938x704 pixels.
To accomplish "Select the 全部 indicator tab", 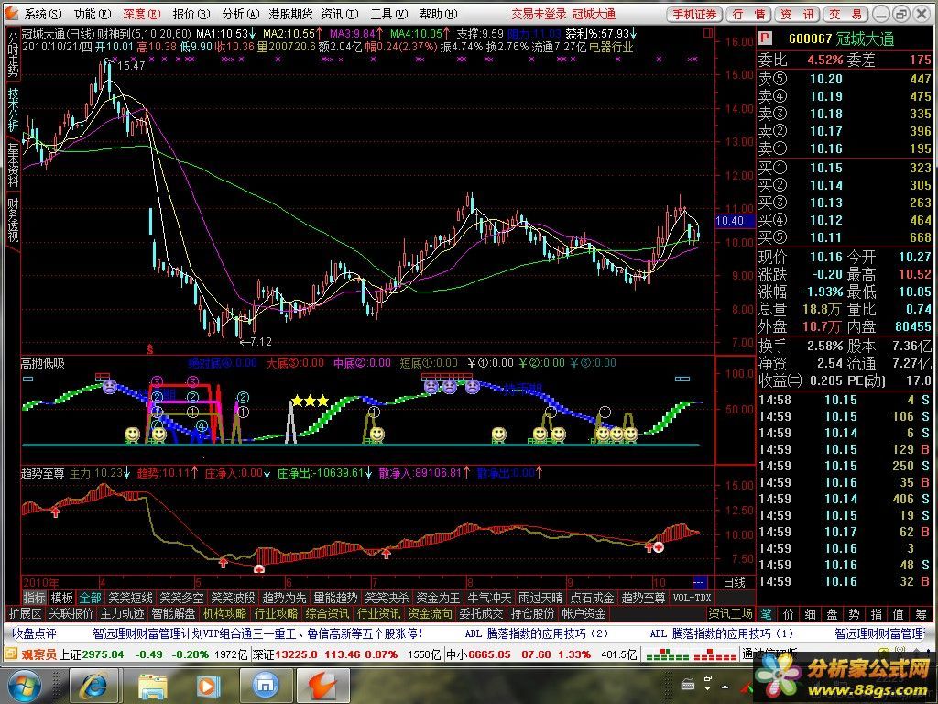I will point(91,598).
